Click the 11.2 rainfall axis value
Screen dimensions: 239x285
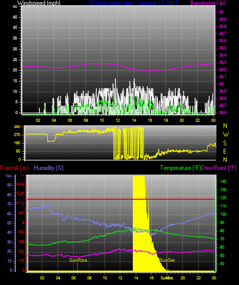pos(20,203)
